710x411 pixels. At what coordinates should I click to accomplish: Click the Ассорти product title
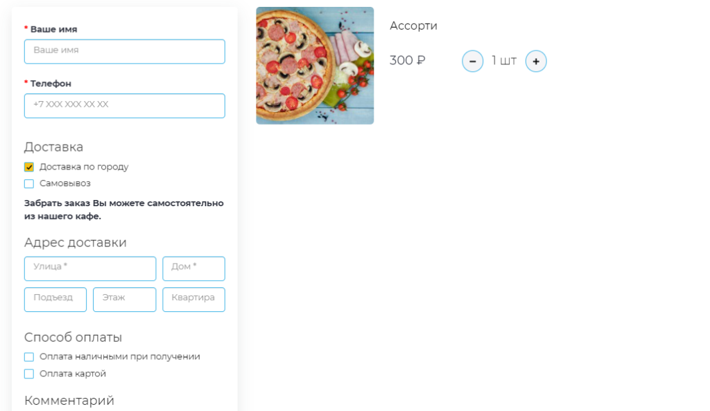[413, 26]
